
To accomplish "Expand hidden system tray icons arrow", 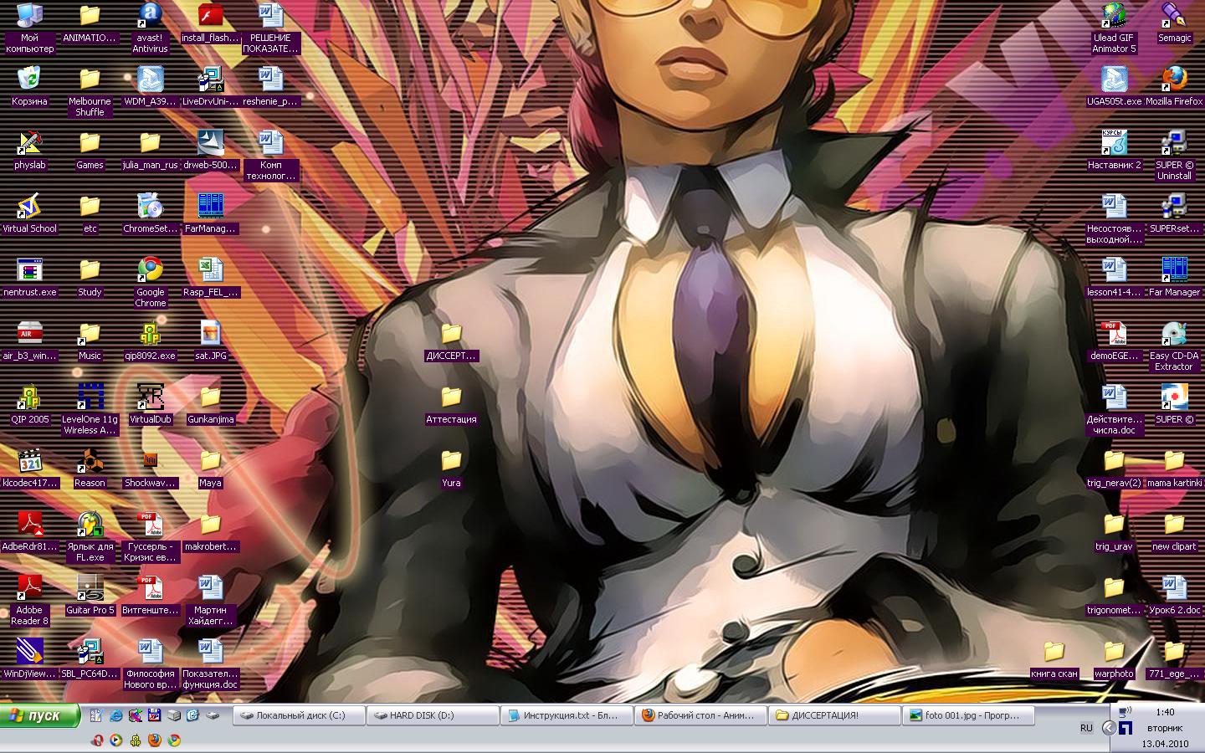I will pos(1109,728).
